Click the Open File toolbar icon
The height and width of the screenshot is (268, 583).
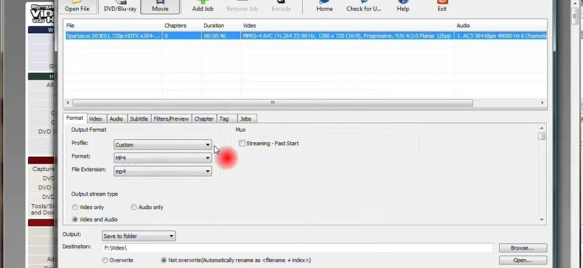pyautogui.click(x=77, y=7)
